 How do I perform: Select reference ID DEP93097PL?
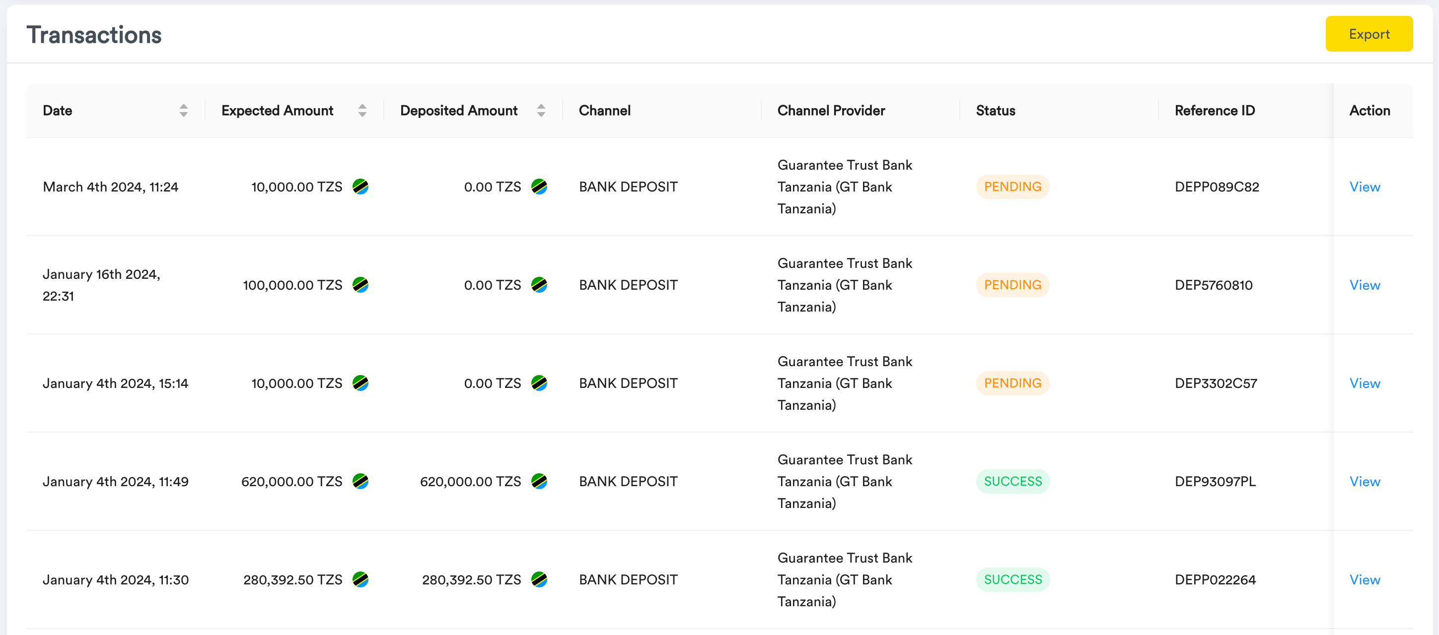click(1215, 482)
